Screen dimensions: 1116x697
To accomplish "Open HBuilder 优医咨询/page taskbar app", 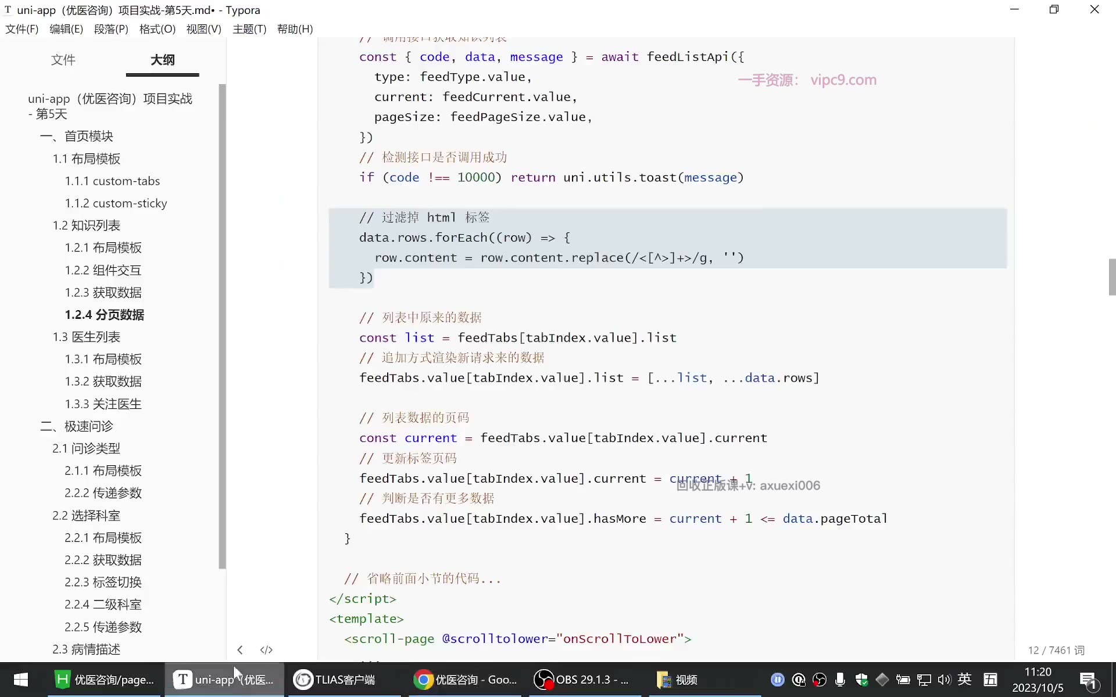I will point(105,680).
